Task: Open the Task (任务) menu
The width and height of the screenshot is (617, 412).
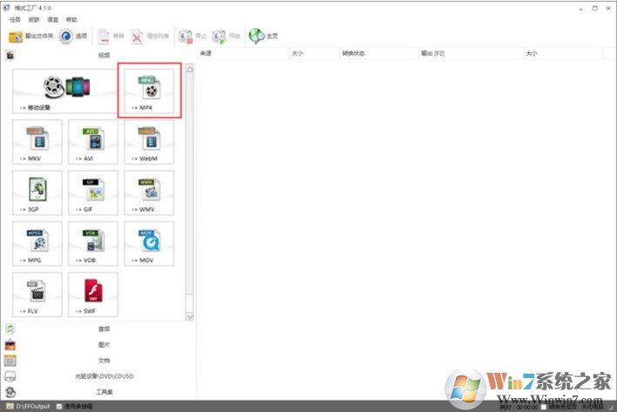Action: [15, 19]
